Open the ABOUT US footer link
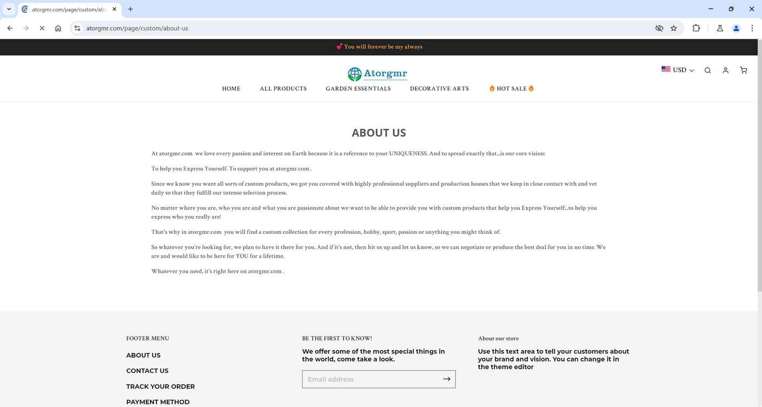762x407 pixels. point(143,356)
